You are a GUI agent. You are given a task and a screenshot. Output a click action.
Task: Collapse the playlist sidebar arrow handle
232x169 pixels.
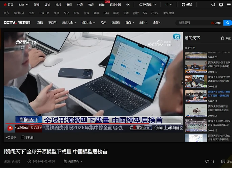tap(182, 82)
